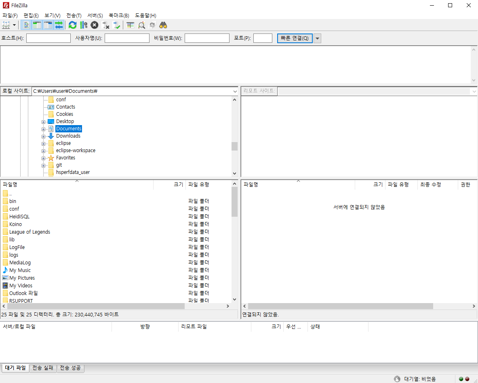Viewport: 478px width, 383px height.
Task: Open the Site Manager icon
Action: 6,25
